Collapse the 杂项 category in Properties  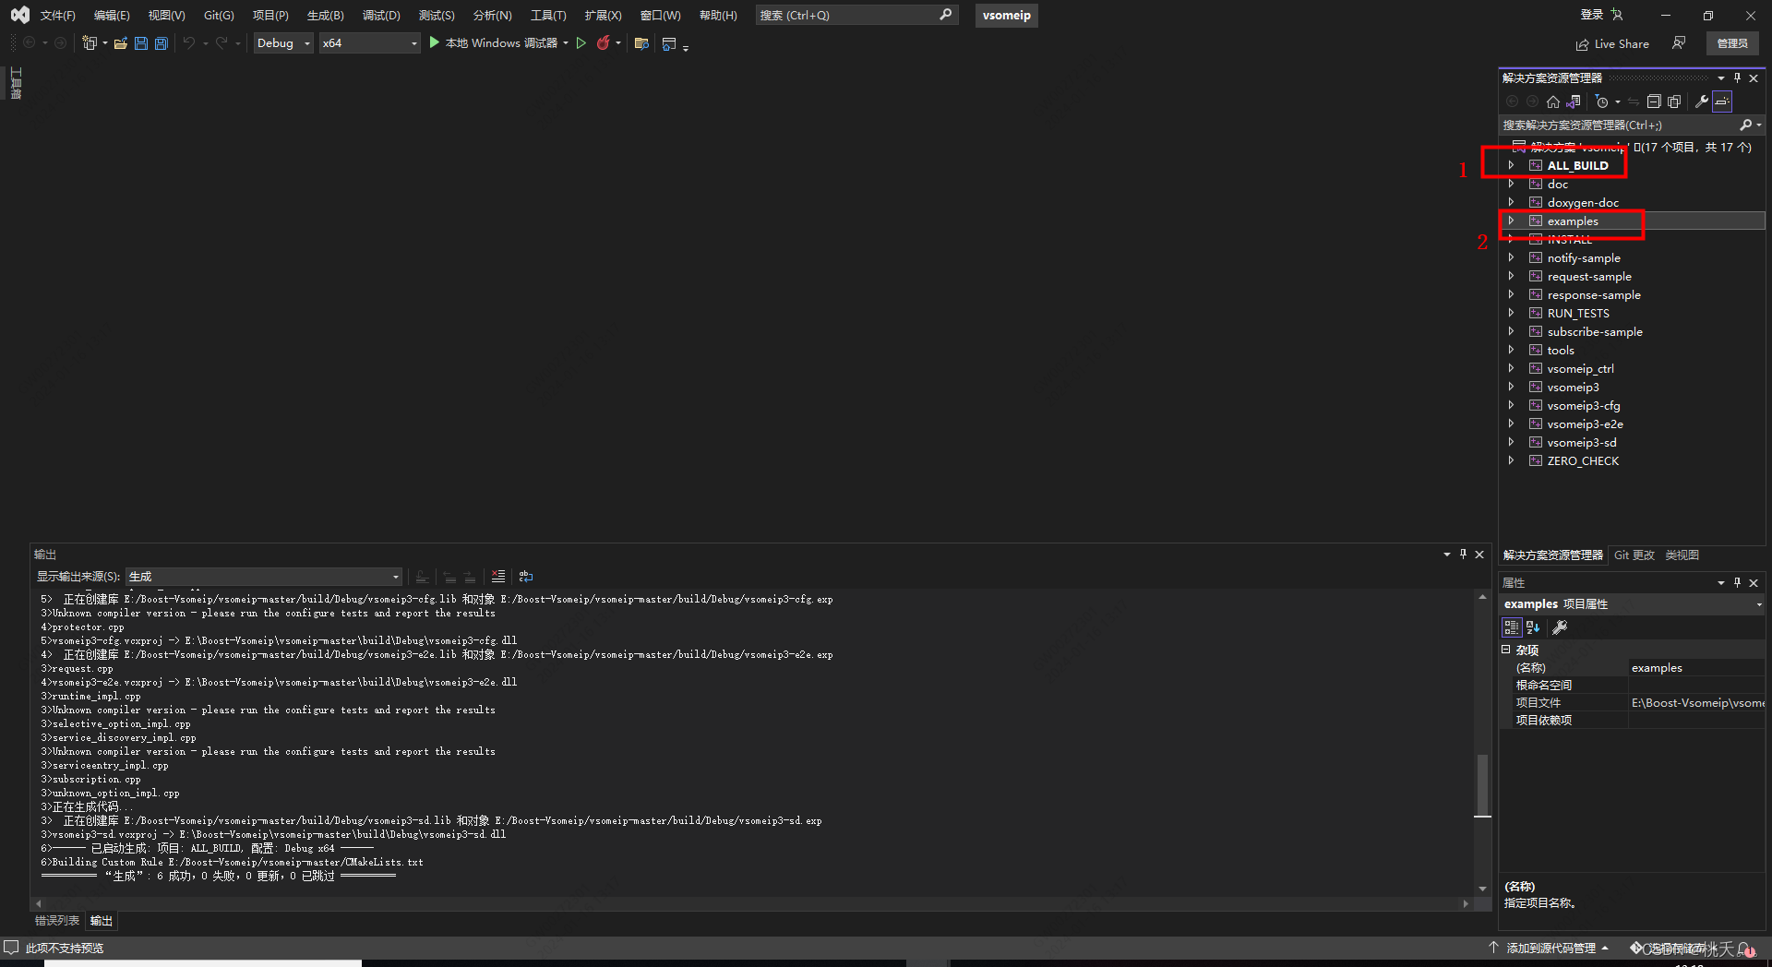tap(1506, 650)
